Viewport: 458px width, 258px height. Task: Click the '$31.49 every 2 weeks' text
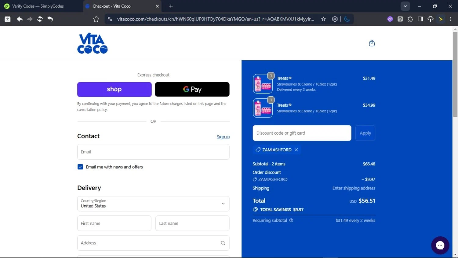tap(355, 220)
